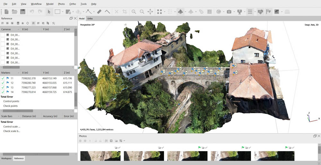This screenshot has width=321, height=165.
Task: Open draw polyline tool dropdown arrow
Action: (93, 12)
